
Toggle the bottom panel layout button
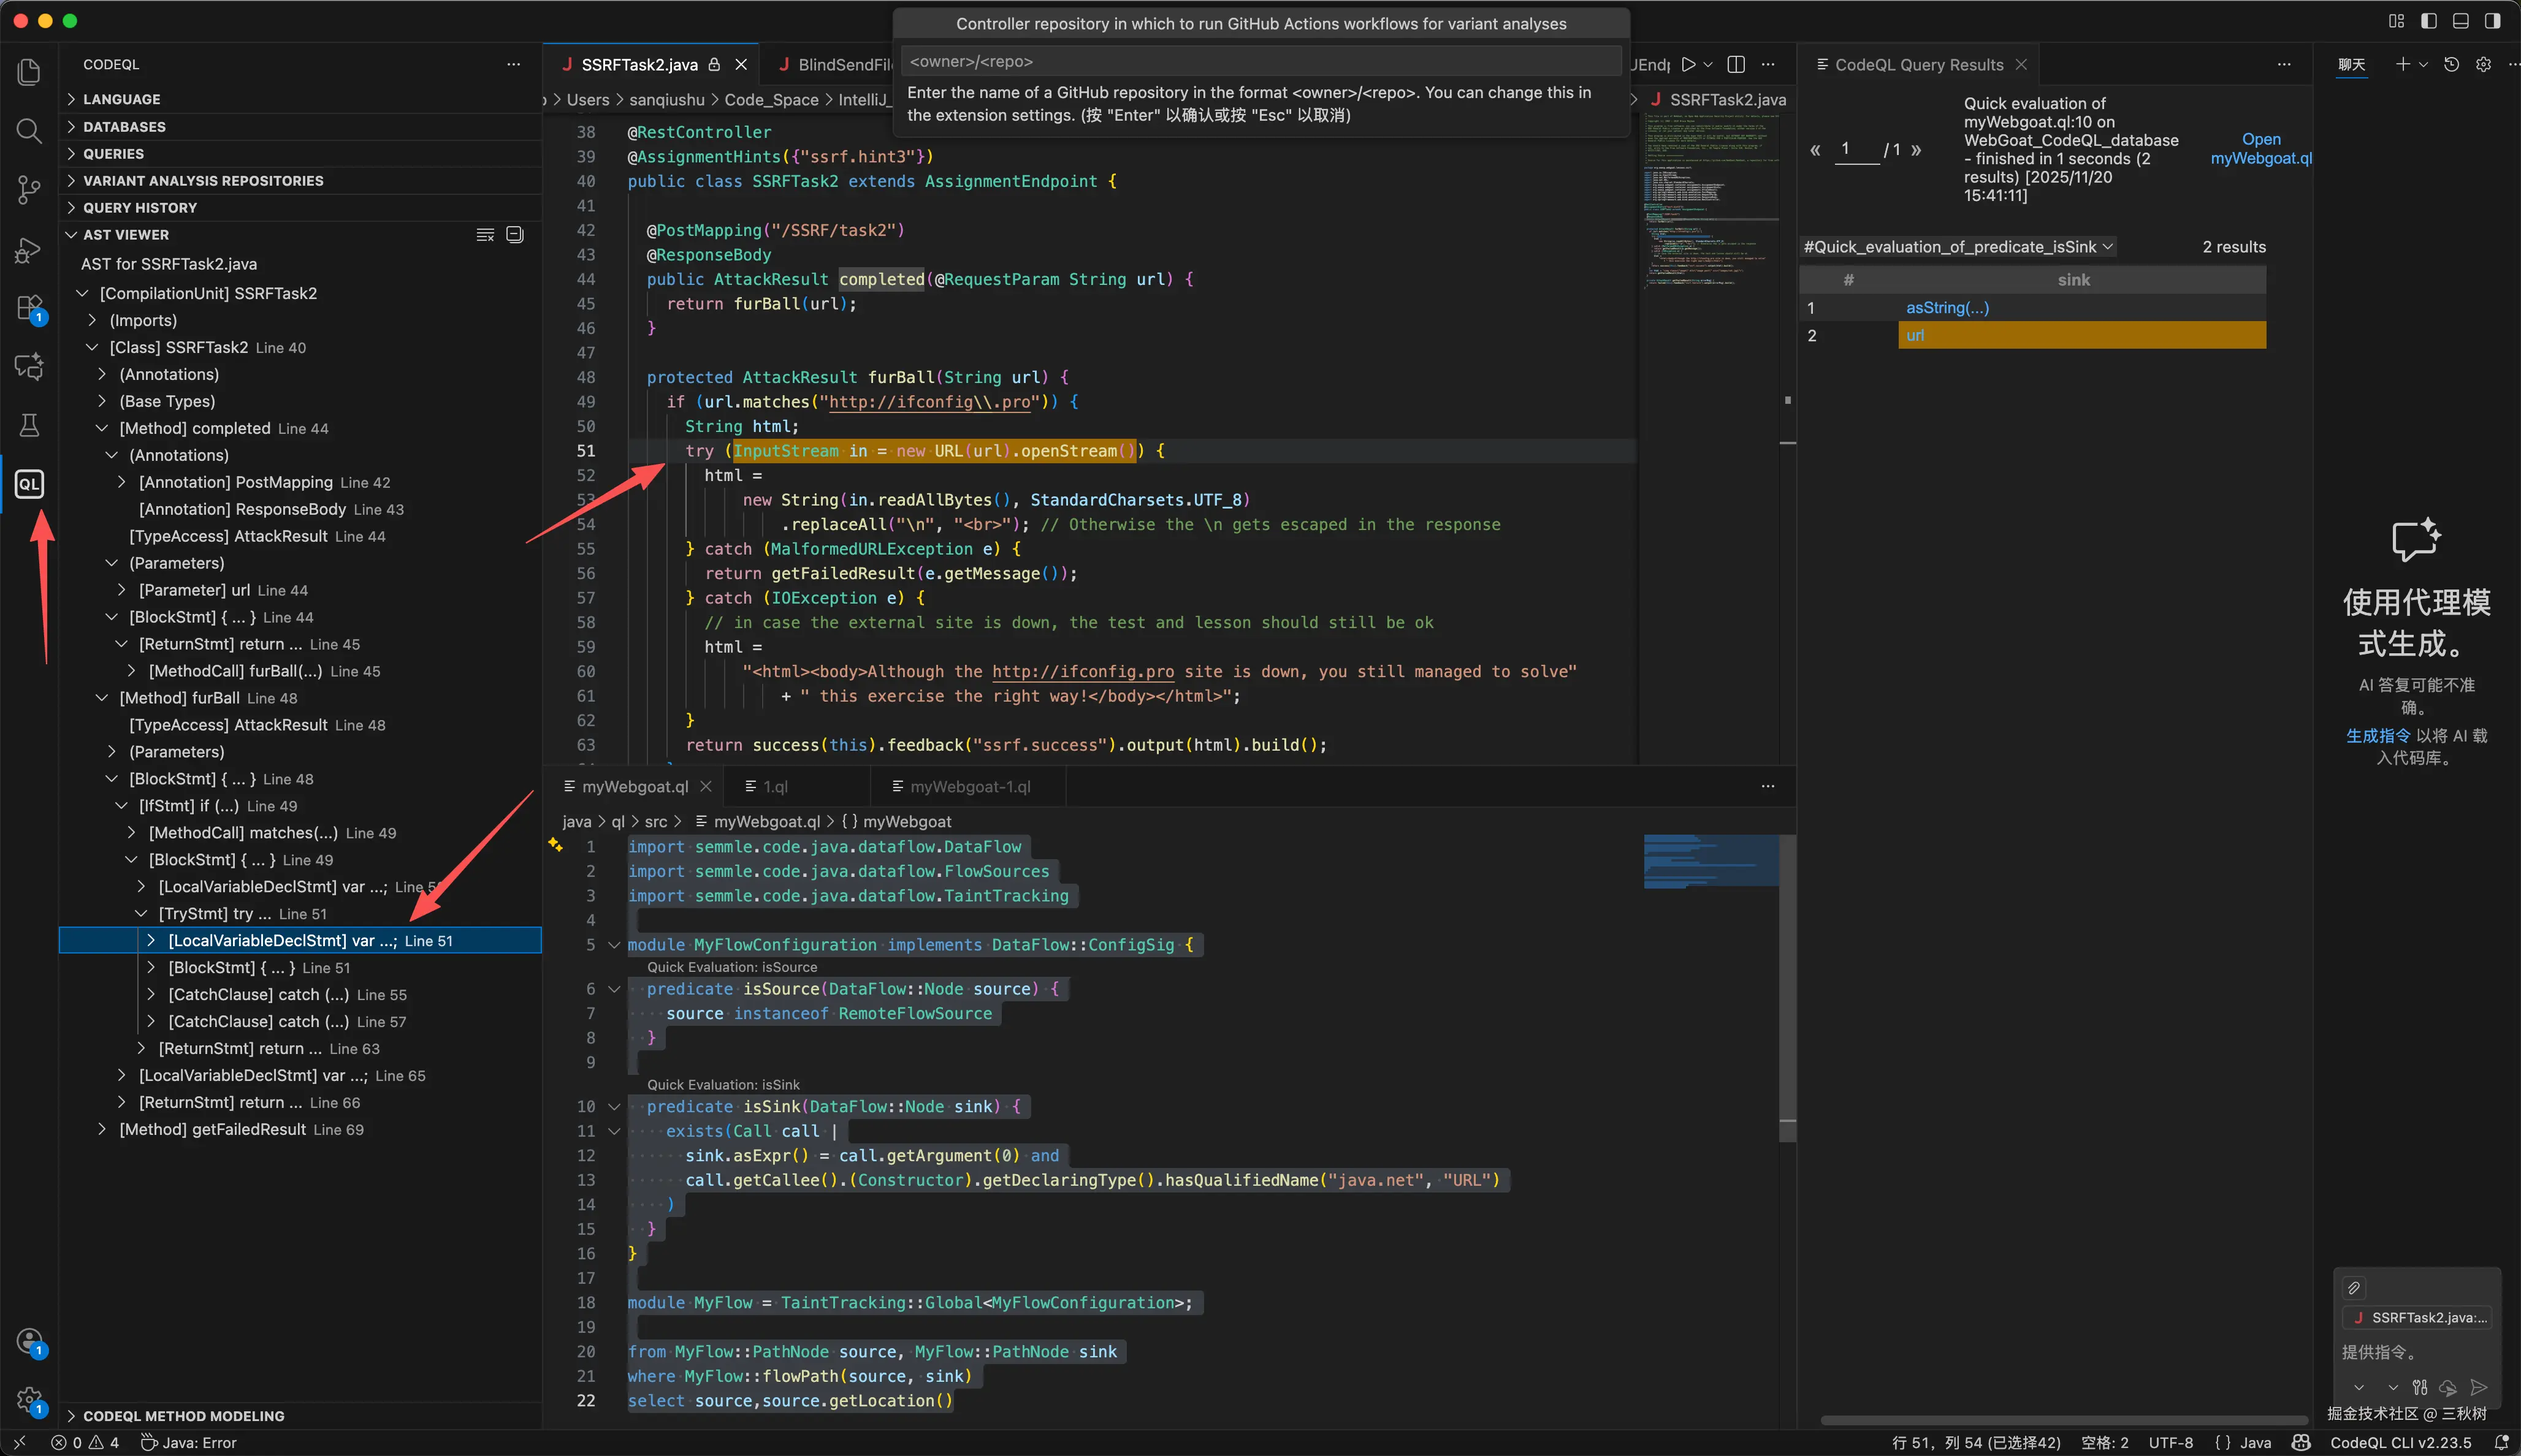coord(2460,21)
